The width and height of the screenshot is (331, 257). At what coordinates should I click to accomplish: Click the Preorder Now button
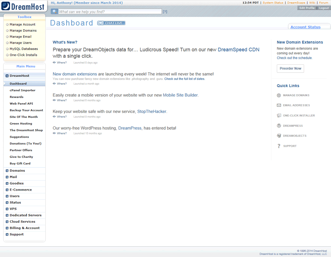(290, 68)
